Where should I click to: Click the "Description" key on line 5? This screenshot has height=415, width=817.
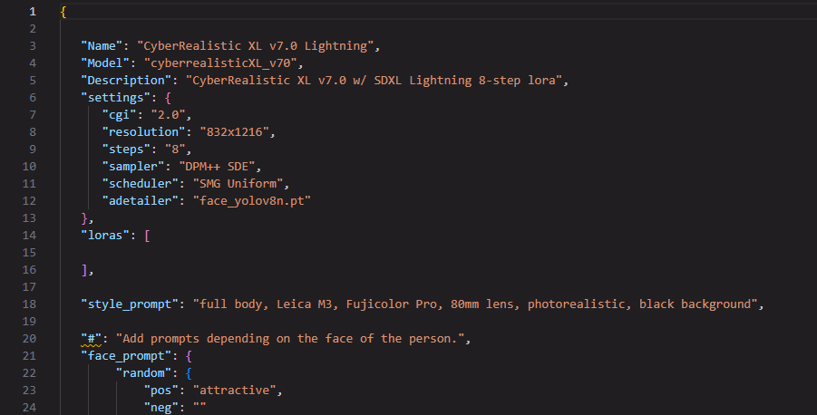pyautogui.click(x=128, y=80)
